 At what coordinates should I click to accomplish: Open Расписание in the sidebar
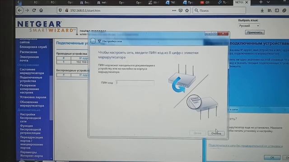(28, 52)
